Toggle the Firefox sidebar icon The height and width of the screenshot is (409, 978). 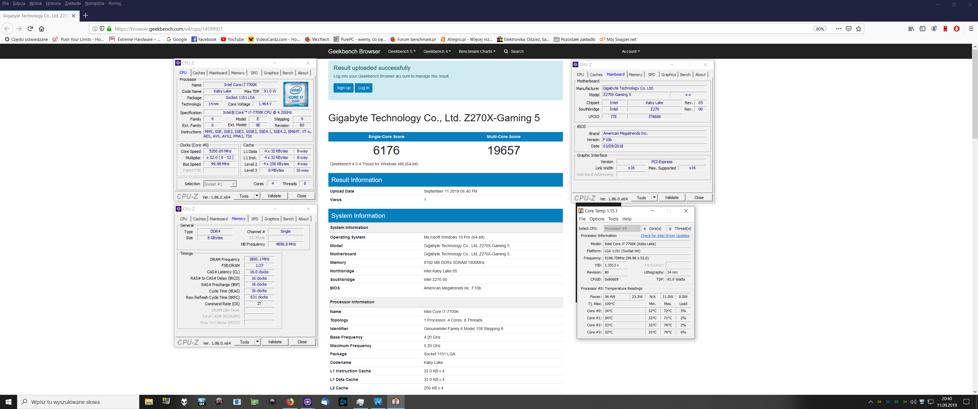[x=922, y=28]
